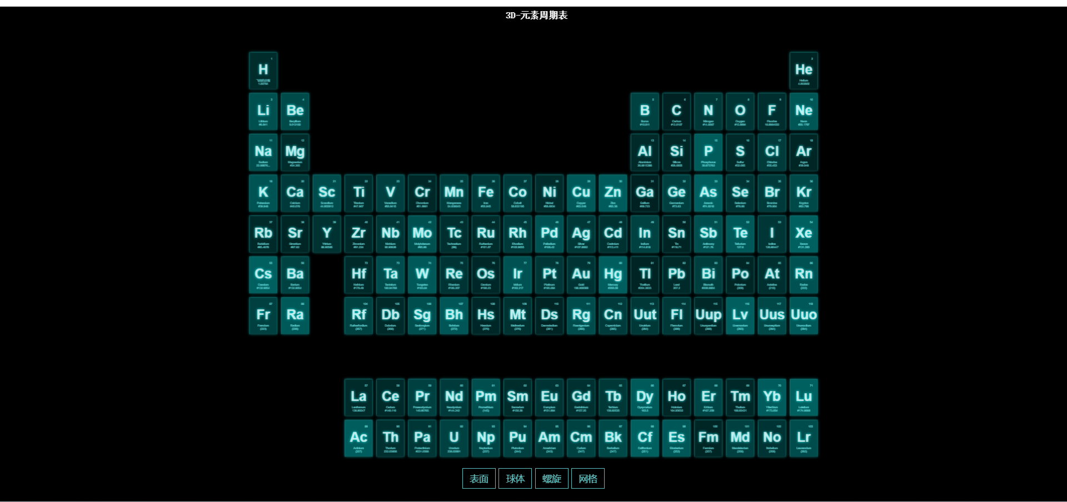Switch to the 螺旋 helix layout
1067x502 pixels.
pos(552,479)
